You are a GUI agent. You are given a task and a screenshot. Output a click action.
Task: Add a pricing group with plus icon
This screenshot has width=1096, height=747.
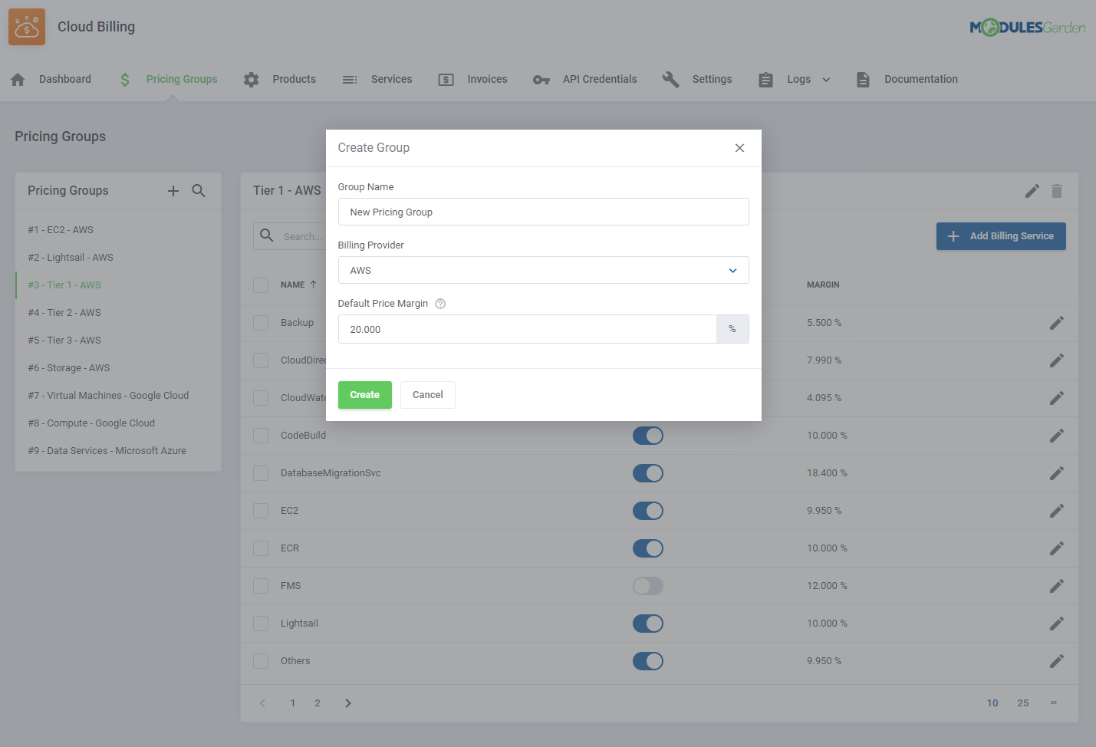pyautogui.click(x=173, y=191)
